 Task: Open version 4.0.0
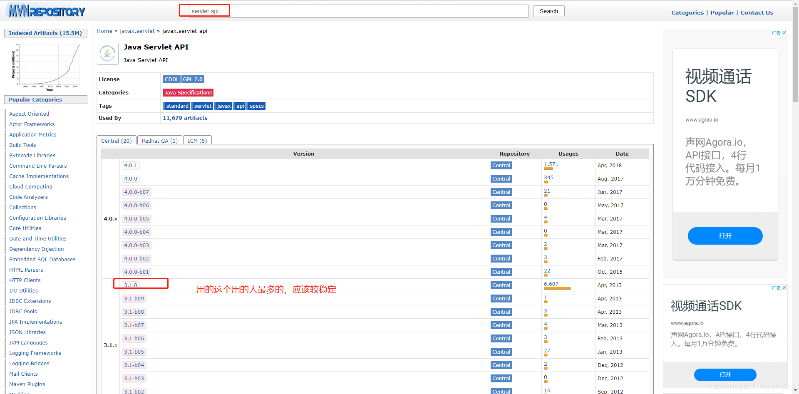[x=130, y=179]
